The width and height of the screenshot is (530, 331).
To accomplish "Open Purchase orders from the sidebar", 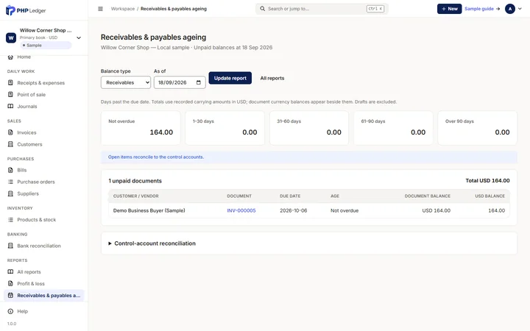I will [x=36, y=182].
